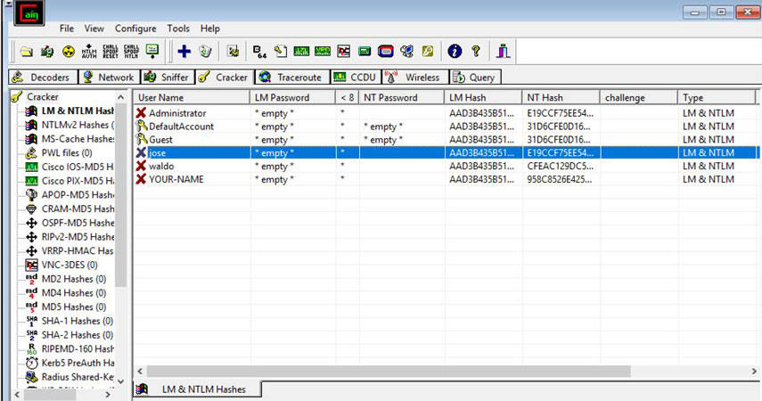Select PWL files (0) tree item

click(67, 152)
